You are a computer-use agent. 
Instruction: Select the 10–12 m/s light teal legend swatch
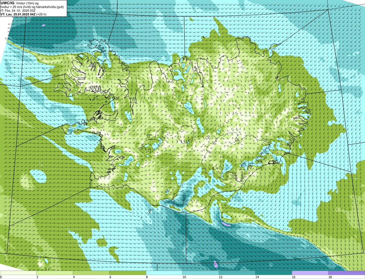point(201,273)
